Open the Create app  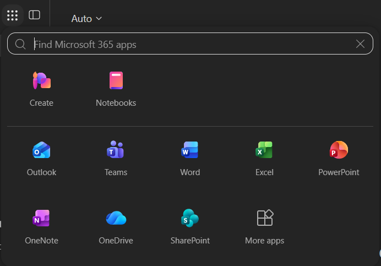tap(41, 89)
